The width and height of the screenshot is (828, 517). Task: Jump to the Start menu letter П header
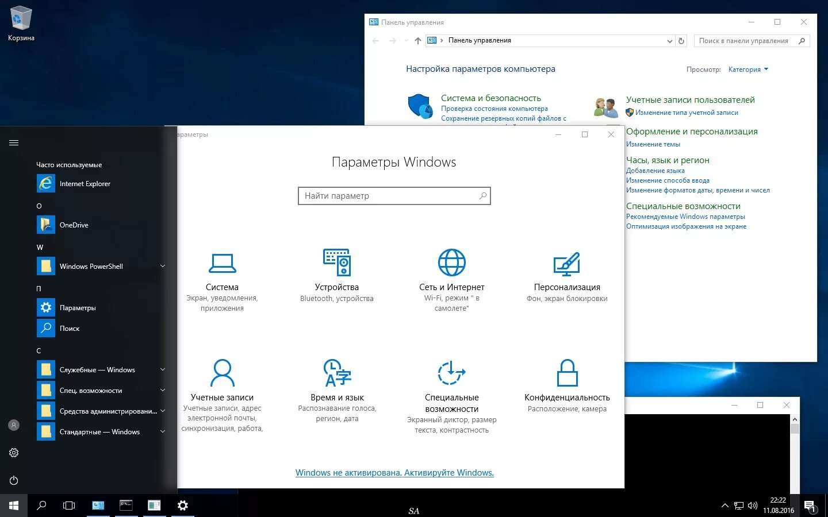[39, 289]
